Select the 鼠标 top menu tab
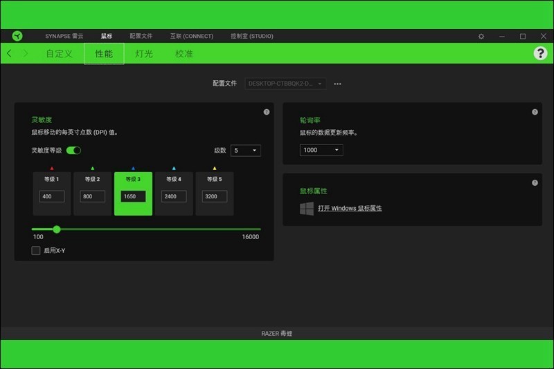The height and width of the screenshot is (369, 554). (x=107, y=36)
